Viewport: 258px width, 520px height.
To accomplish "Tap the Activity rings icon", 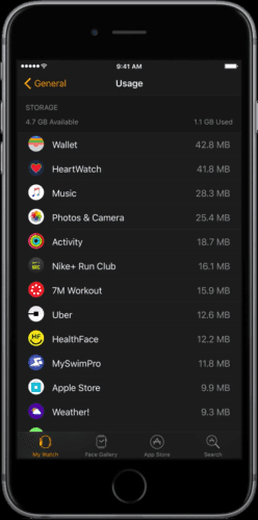I will [36, 241].
